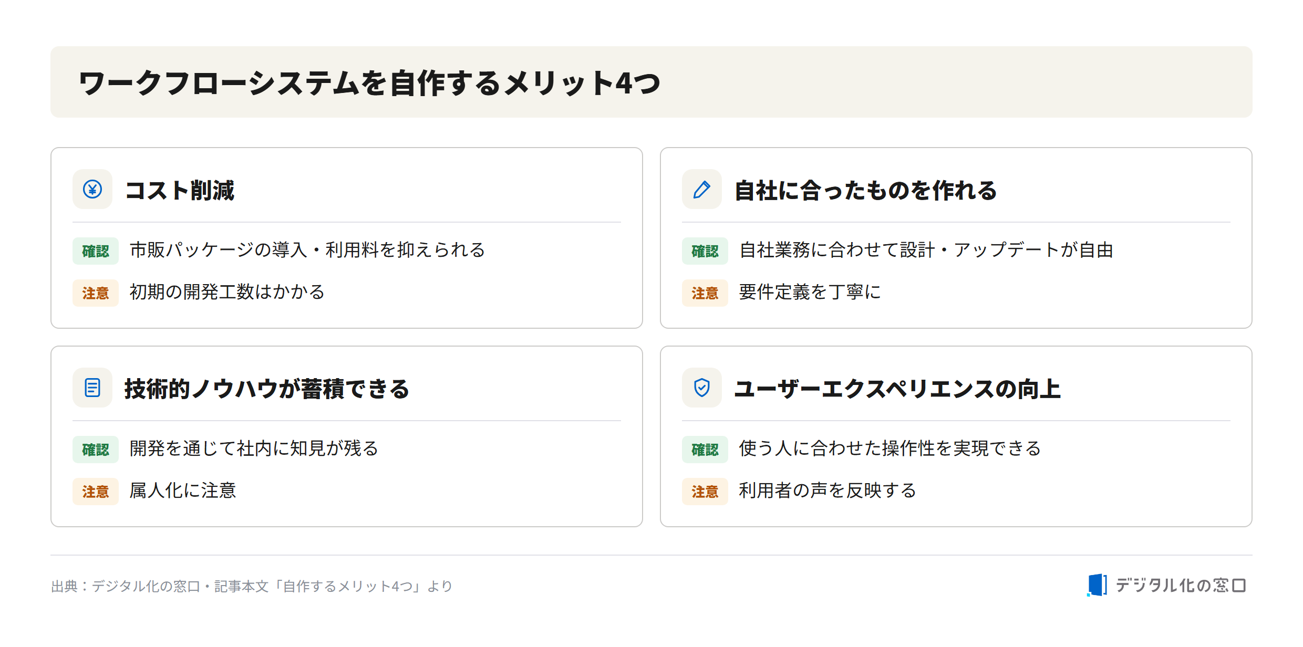Click the blue デジタル化の窓口 logo icon

pyautogui.click(x=1097, y=585)
